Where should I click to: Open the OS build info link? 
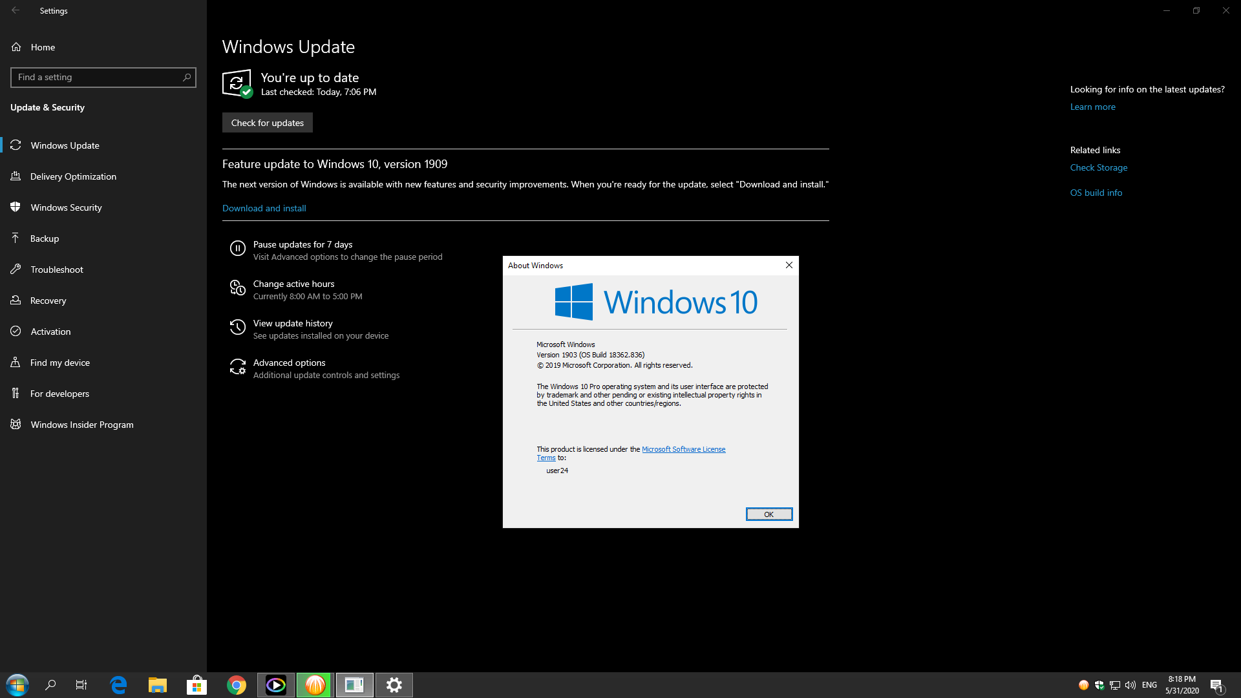coord(1096,193)
